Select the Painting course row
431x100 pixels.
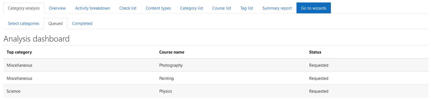point(216,78)
